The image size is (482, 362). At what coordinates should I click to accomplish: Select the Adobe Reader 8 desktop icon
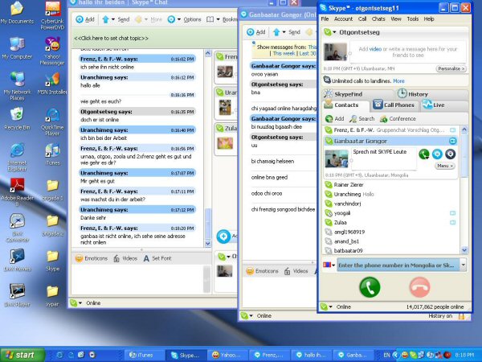(17, 192)
